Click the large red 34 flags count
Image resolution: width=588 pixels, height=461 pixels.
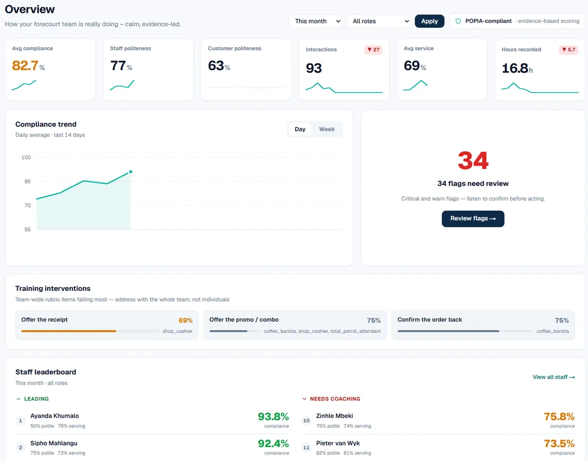[x=473, y=160]
